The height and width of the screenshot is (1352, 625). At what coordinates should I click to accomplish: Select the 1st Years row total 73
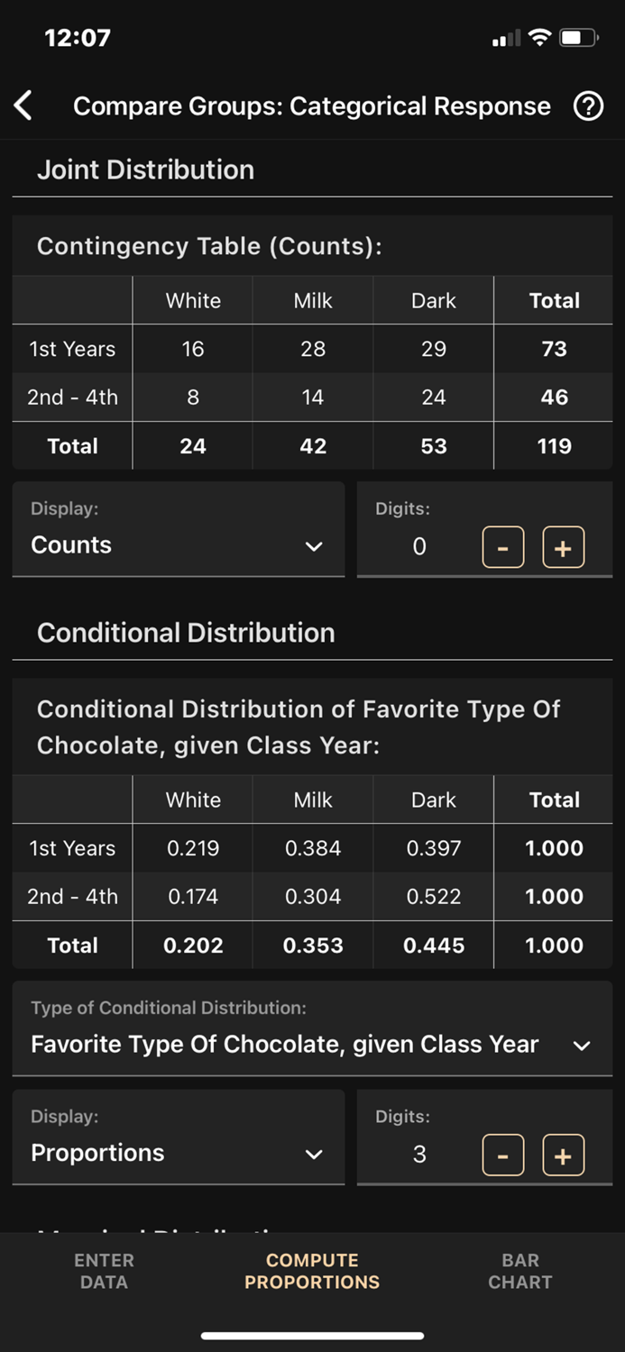pyautogui.click(x=554, y=349)
